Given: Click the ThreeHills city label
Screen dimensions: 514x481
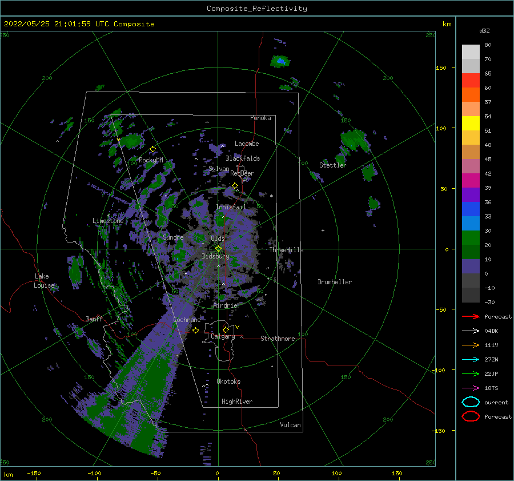Looking at the screenshot, I should click(x=286, y=250).
